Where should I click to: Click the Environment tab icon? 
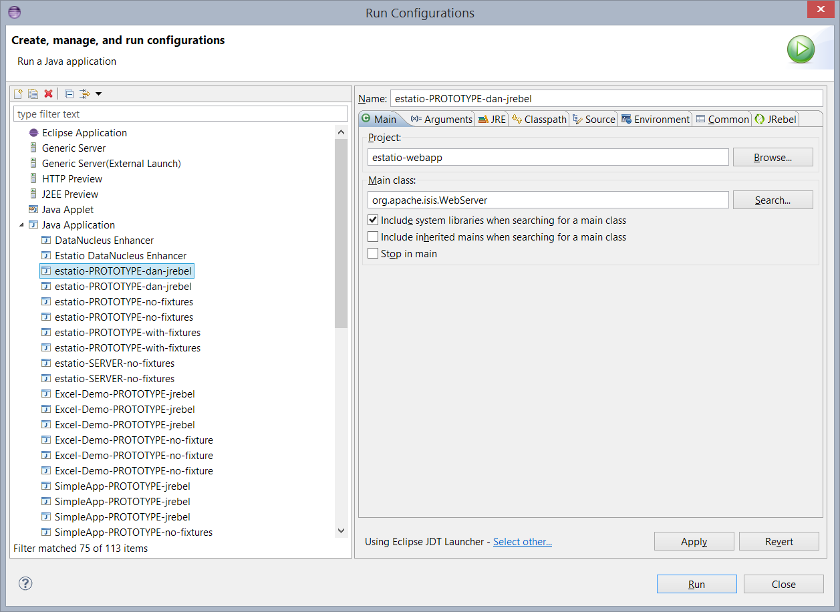click(x=626, y=119)
